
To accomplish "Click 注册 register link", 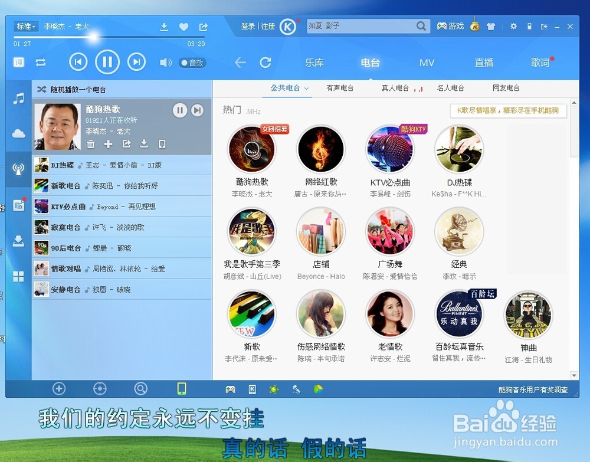I will coord(268,27).
